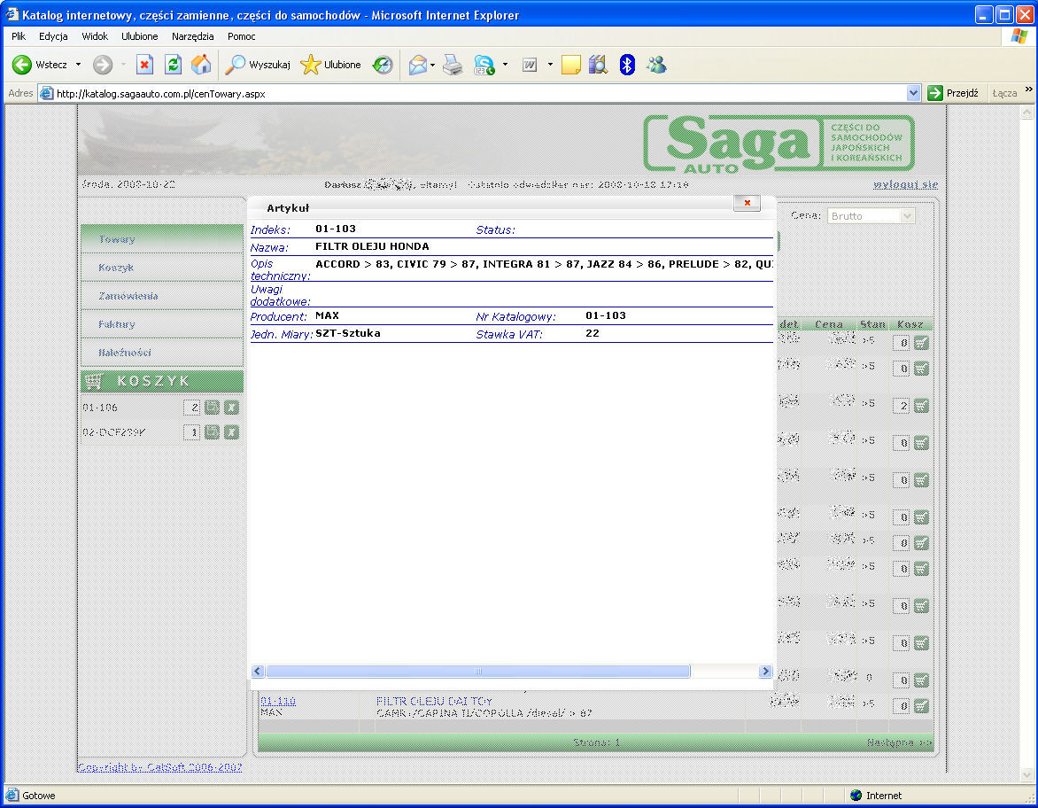
Task: Click the cart icon beside table quantity 2
Action: (x=921, y=405)
